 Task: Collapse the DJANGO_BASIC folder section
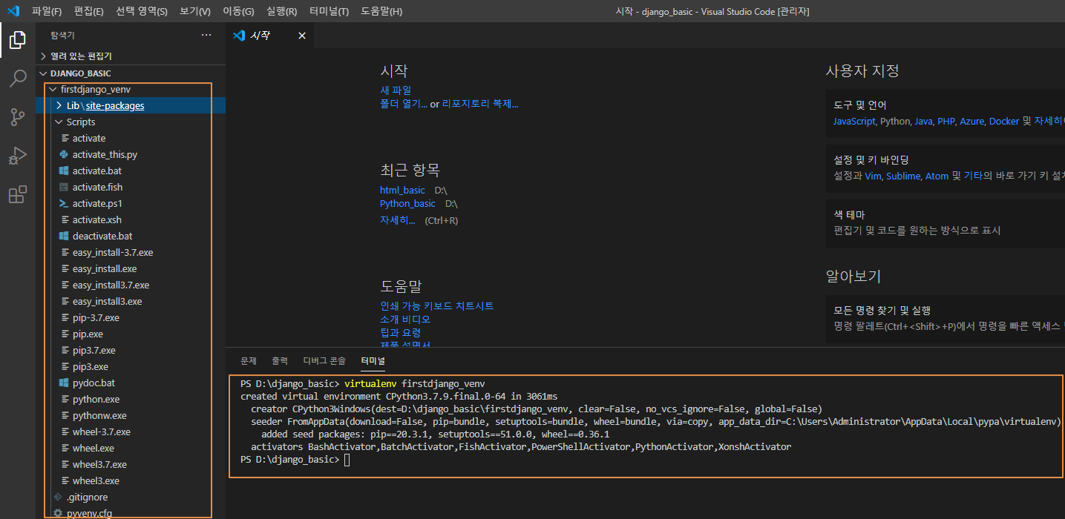pyautogui.click(x=131, y=73)
